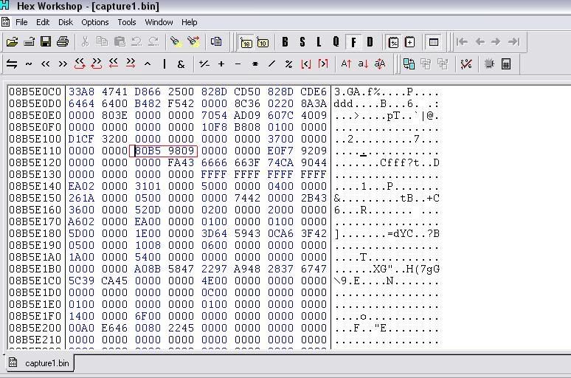Toggle the data inspector window icon
This screenshot has height=378, width=571.
pos(433,42)
